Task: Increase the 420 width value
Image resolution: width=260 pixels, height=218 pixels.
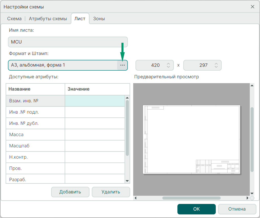Action: coord(168,63)
